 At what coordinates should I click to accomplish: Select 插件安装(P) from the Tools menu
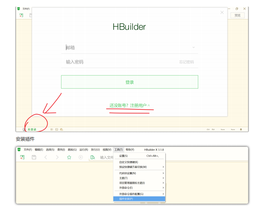pos(139,199)
